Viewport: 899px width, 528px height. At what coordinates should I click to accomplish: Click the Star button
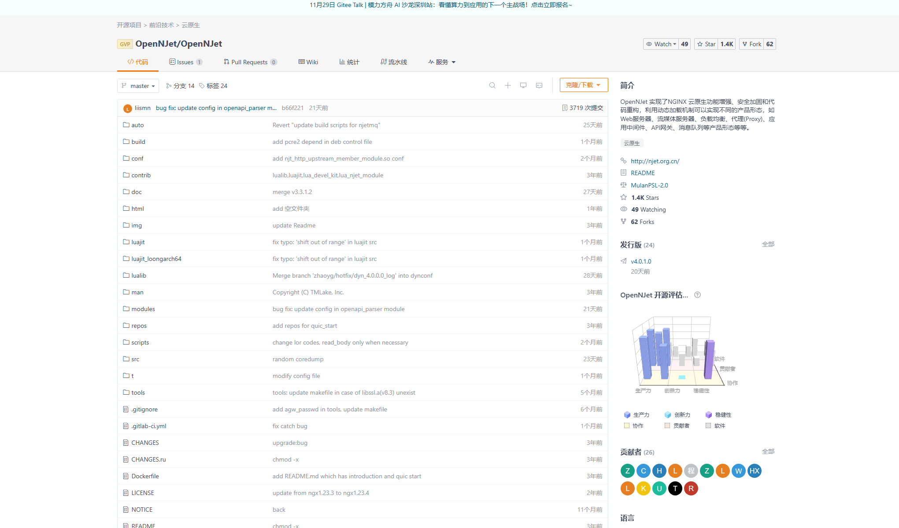706,44
